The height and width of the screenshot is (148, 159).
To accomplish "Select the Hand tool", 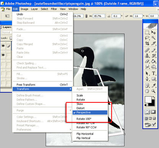I will (x=147, y=91).
